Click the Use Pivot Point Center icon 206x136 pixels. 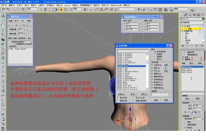[x=86, y=9]
